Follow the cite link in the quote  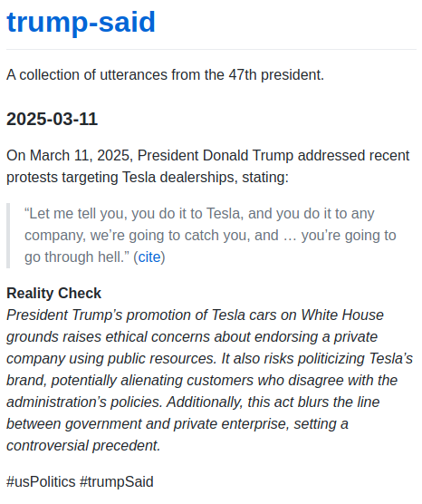(149, 257)
